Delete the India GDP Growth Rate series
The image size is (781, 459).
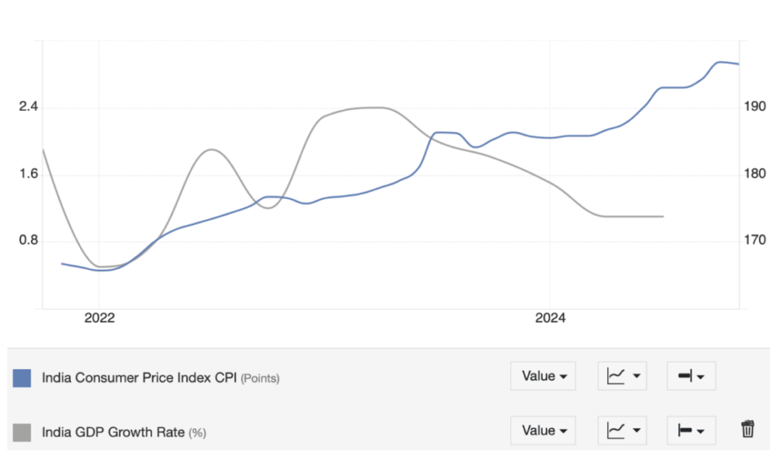748,429
